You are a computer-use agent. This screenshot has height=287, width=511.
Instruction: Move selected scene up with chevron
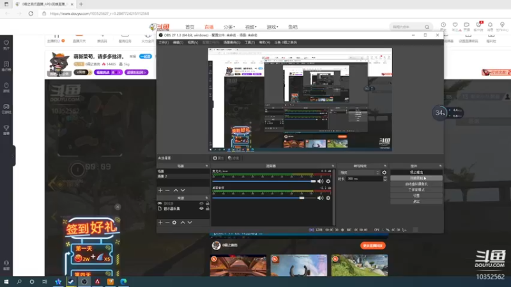[x=176, y=190]
